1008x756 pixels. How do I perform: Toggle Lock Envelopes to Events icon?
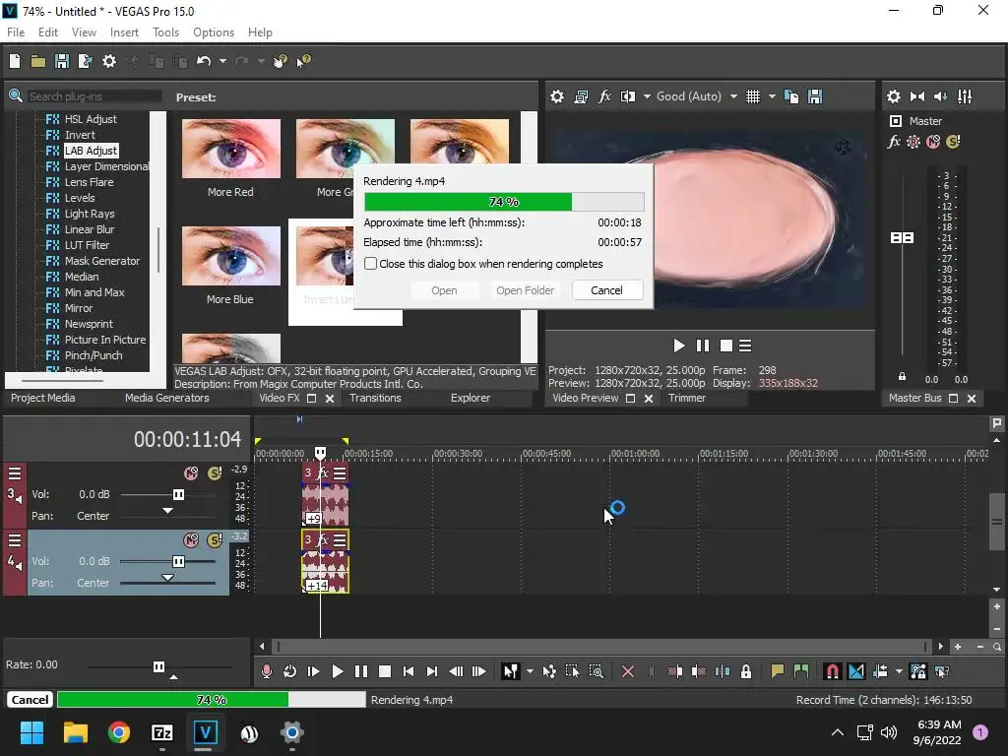(918, 671)
